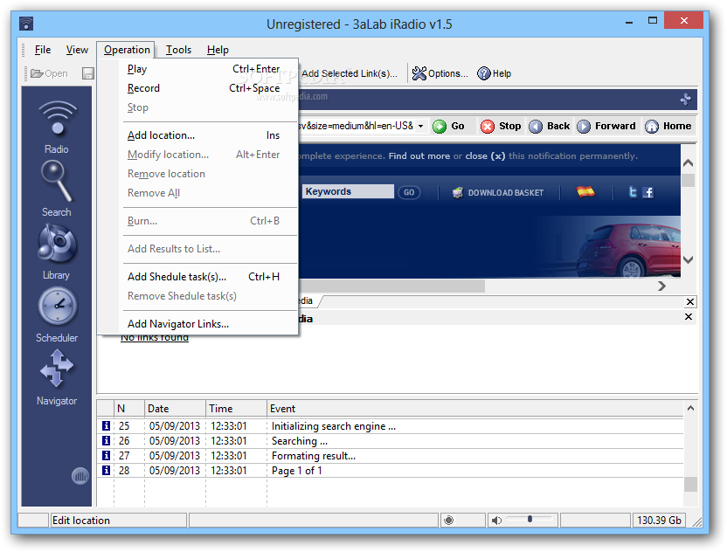The image size is (727, 552).
Task: Open the Tools menu
Action: tap(178, 50)
